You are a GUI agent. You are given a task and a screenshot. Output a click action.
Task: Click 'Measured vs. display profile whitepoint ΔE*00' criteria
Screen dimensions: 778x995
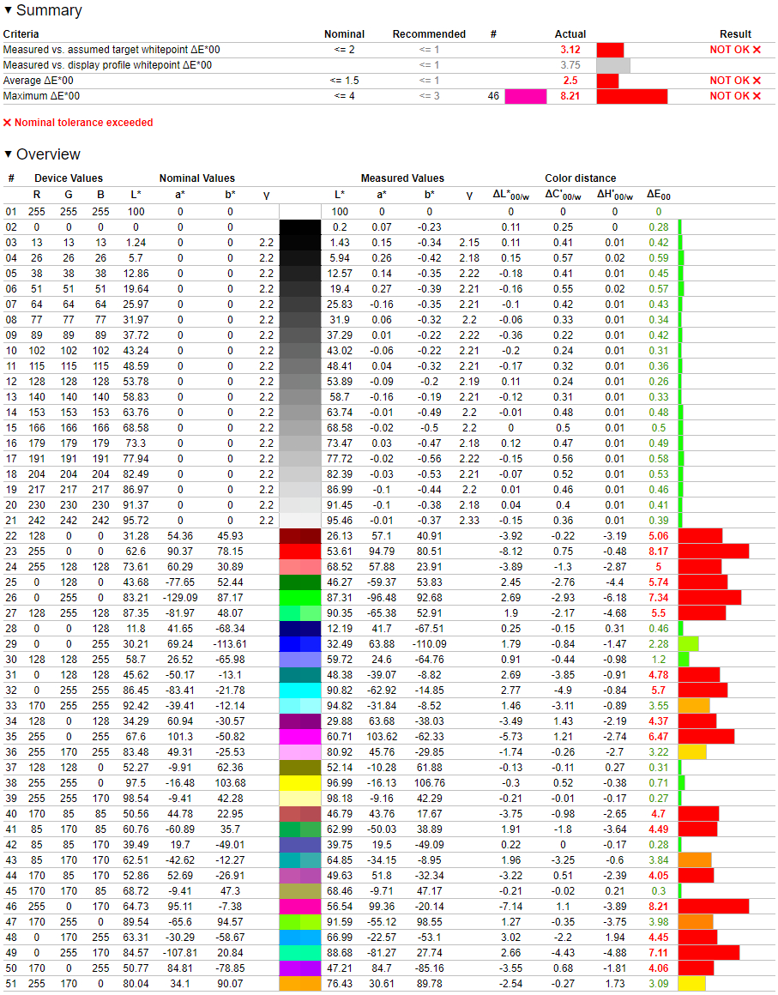click(x=108, y=65)
